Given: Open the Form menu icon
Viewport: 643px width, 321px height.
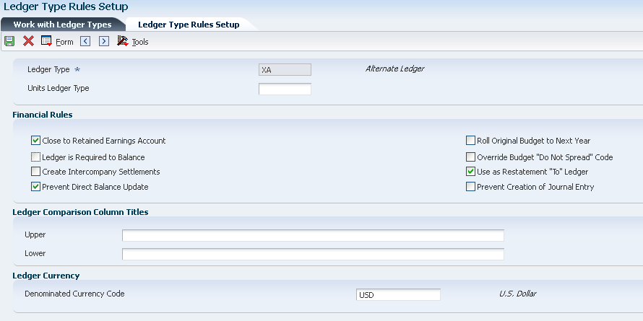Looking at the screenshot, I should [46, 41].
